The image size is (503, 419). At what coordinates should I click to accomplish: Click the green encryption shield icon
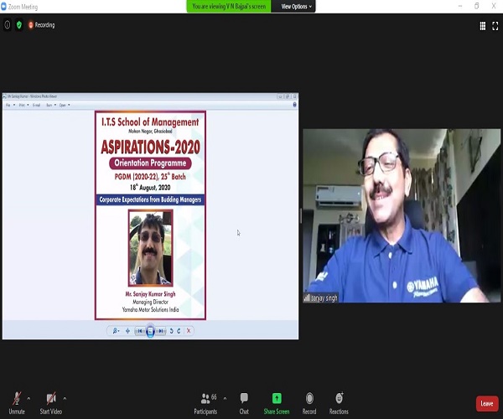pos(19,25)
